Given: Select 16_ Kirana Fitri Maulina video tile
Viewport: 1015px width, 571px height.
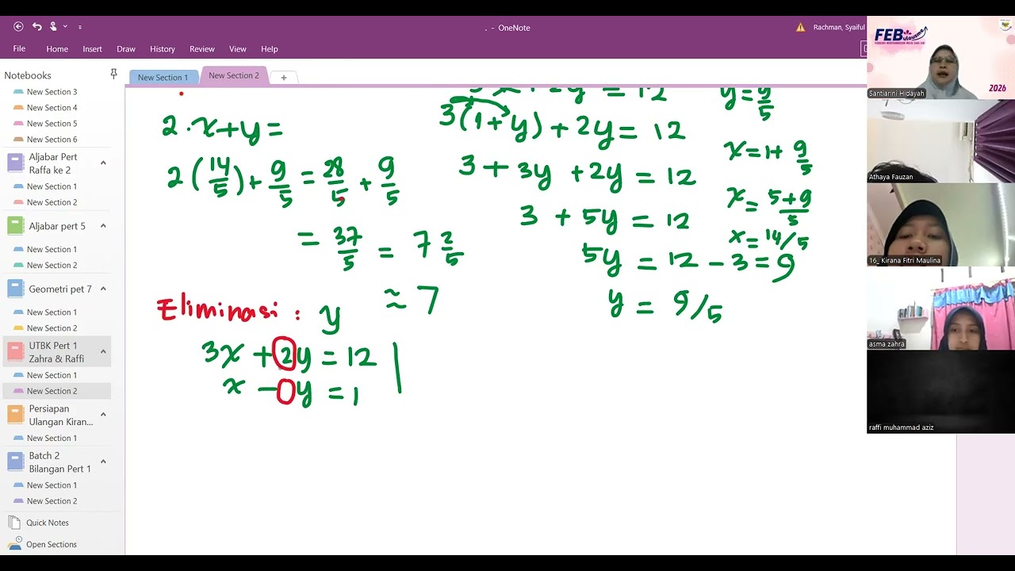Looking at the screenshot, I should pyautogui.click(x=940, y=224).
